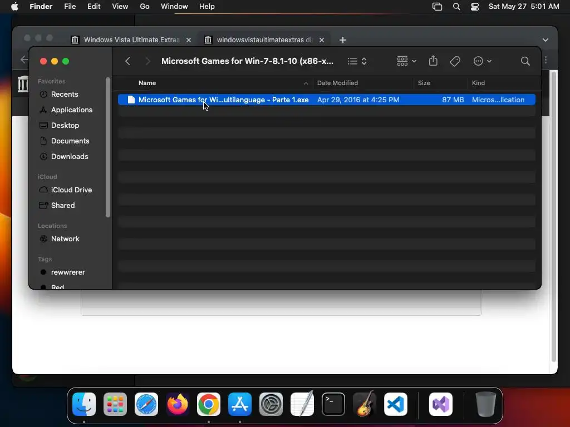Image resolution: width=570 pixels, height=427 pixels.
Task: Open the File menu
Action: [x=70, y=7]
